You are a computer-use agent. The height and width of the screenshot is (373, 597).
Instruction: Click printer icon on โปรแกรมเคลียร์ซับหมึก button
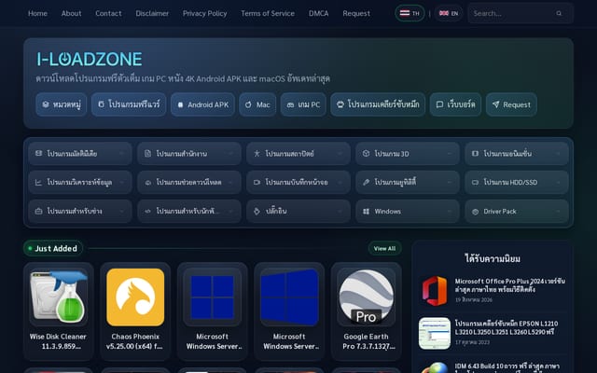click(340, 104)
